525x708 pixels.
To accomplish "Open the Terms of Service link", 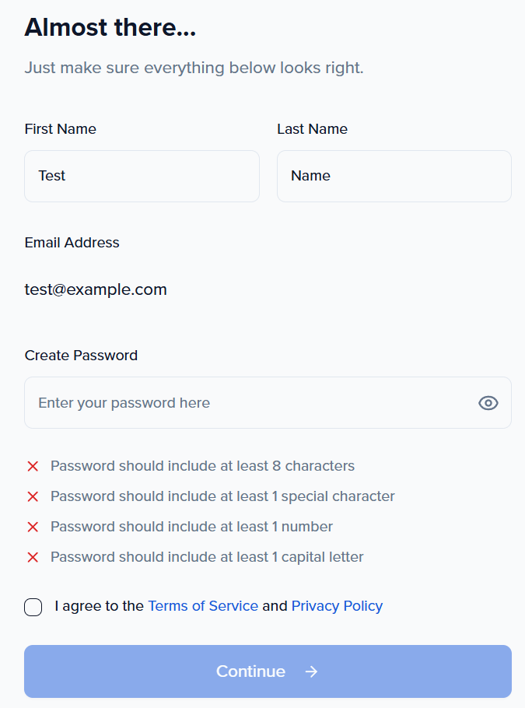I will 203,606.
